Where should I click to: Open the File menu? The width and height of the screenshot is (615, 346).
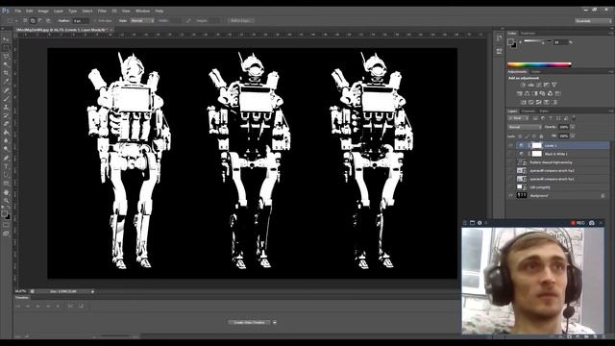(x=17, y=11)
